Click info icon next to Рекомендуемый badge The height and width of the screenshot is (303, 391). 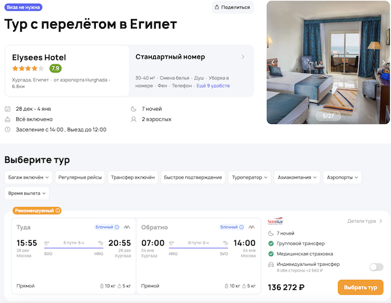point(57,210)
